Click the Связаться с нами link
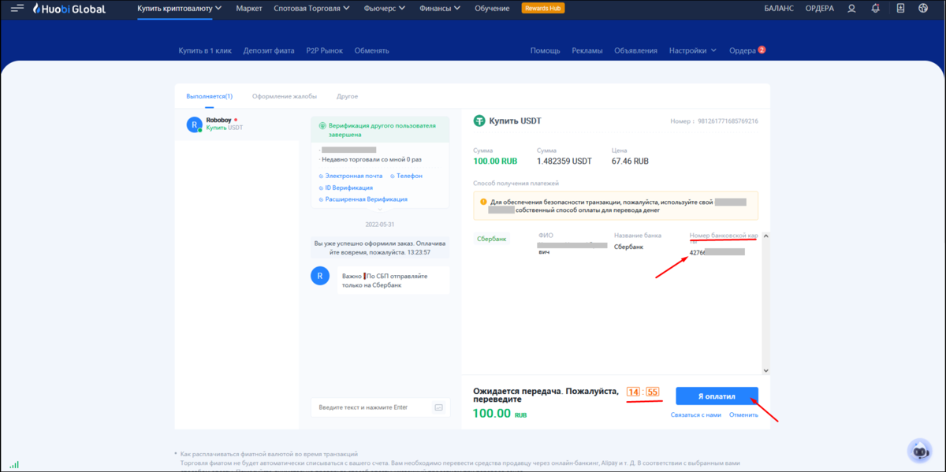Image resolution: width=946 pixels, height=472 pixels. tap(696, 415)
